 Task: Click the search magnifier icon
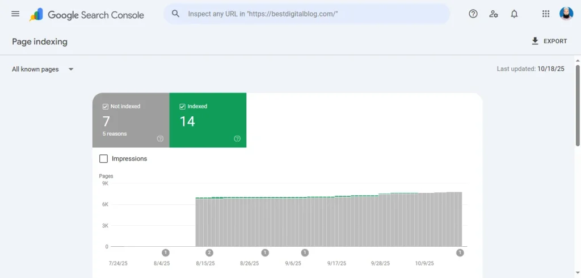click(176, 14)
